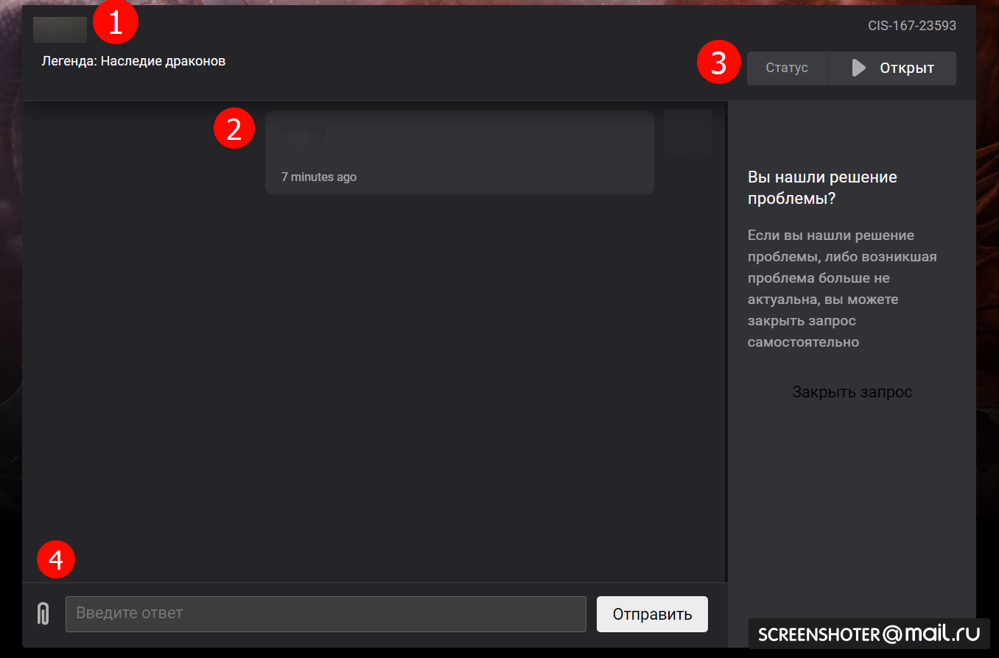Screen dimensions: 999x658
Task: Send the reply with the Отправить button
Action: 652,614
